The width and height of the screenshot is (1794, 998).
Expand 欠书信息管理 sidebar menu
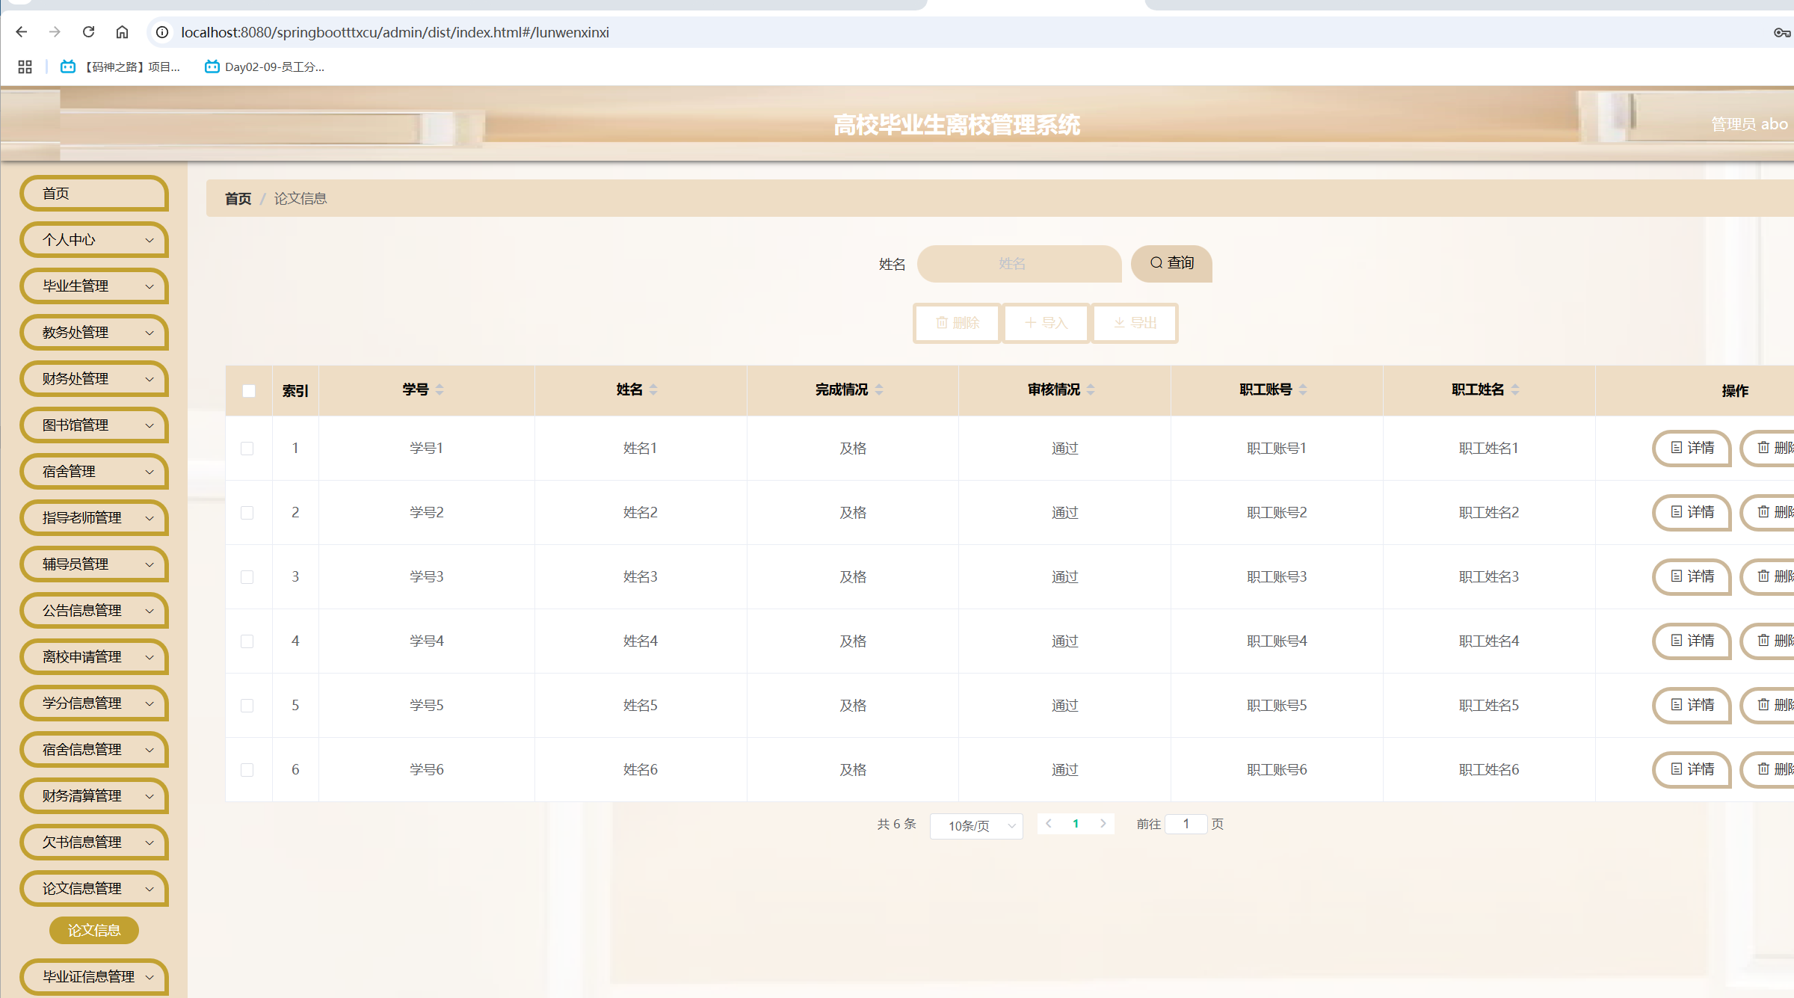click(x=94, y=843)
